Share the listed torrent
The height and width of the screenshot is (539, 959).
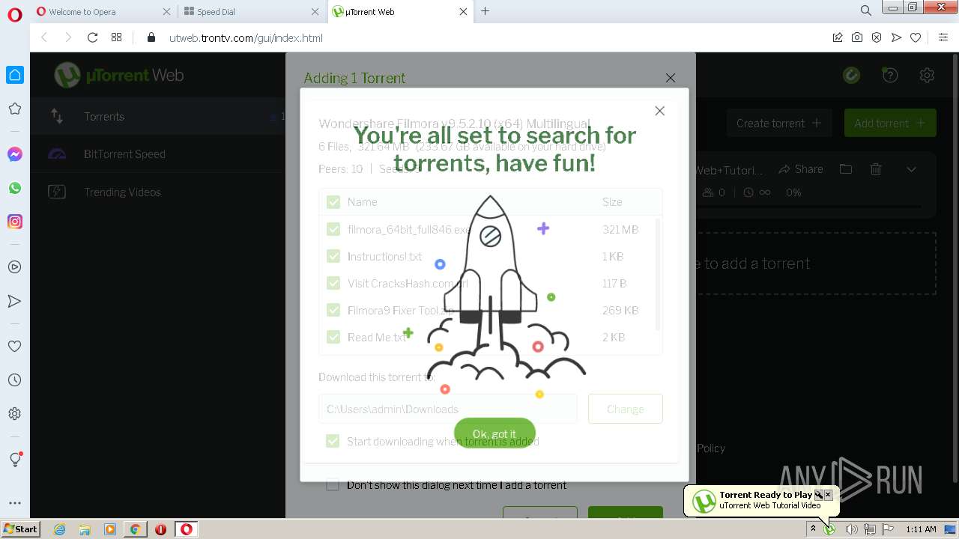tap(801, 169)
